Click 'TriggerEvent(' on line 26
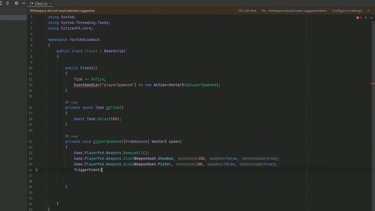Image resolution: width=375 pixels, height=211 pixels. point(88,170)
